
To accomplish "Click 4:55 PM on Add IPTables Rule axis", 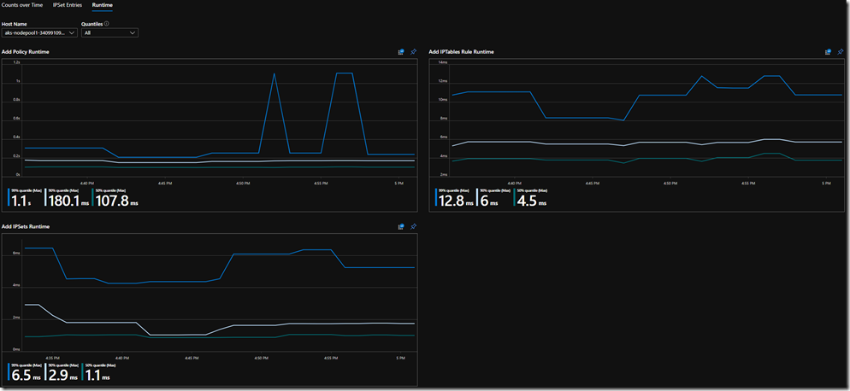I will pos(748,184).
